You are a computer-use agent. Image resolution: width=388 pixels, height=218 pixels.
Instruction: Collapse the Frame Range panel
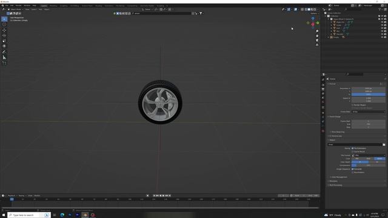point(335,117)
